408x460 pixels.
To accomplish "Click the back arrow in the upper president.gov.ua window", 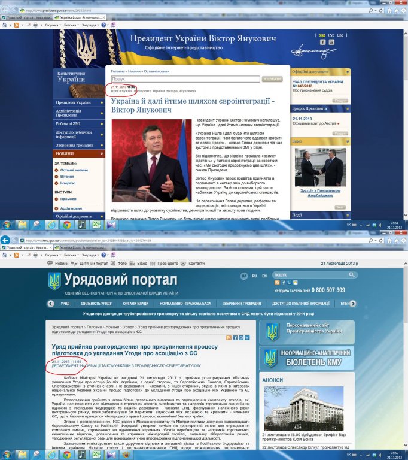I will coord(5,10).
